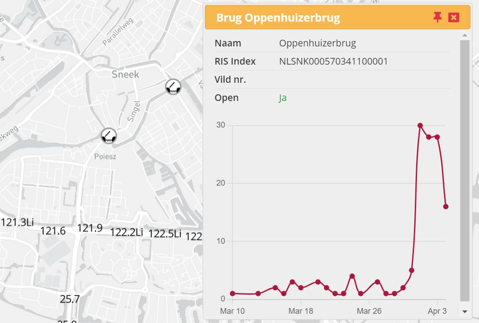Viewport: 479px width, 323px height.
Task: Click the 121.3Li kilometer marker
Action: tap(17, 222)
